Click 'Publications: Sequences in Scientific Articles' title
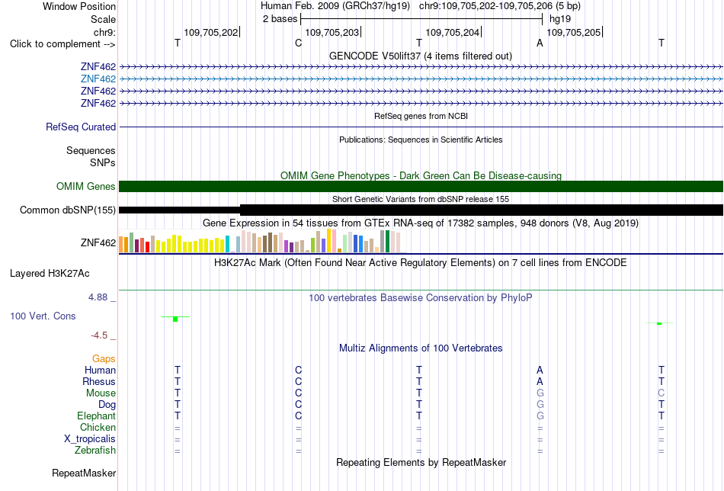 coord(421,140)
